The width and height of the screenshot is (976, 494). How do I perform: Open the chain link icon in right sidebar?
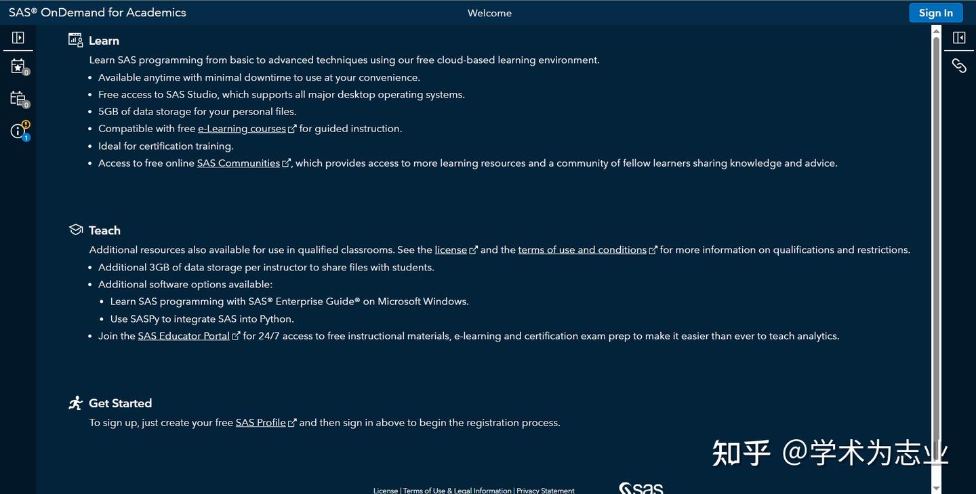tap(959, 65)
